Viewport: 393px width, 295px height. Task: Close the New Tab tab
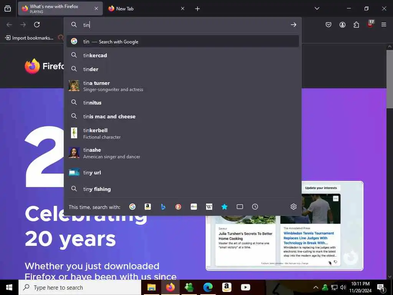(x=183, y=9)
